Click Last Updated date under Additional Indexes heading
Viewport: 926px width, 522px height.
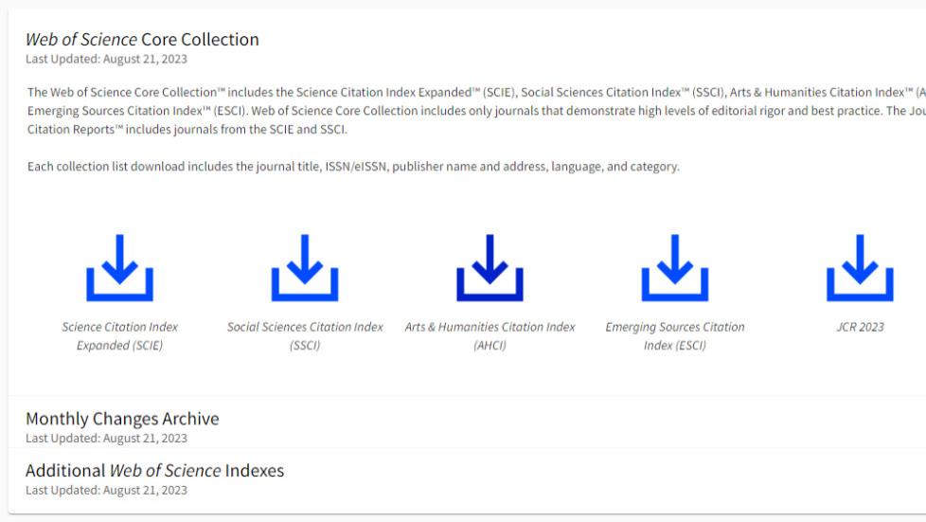click(x=106, y=491)
